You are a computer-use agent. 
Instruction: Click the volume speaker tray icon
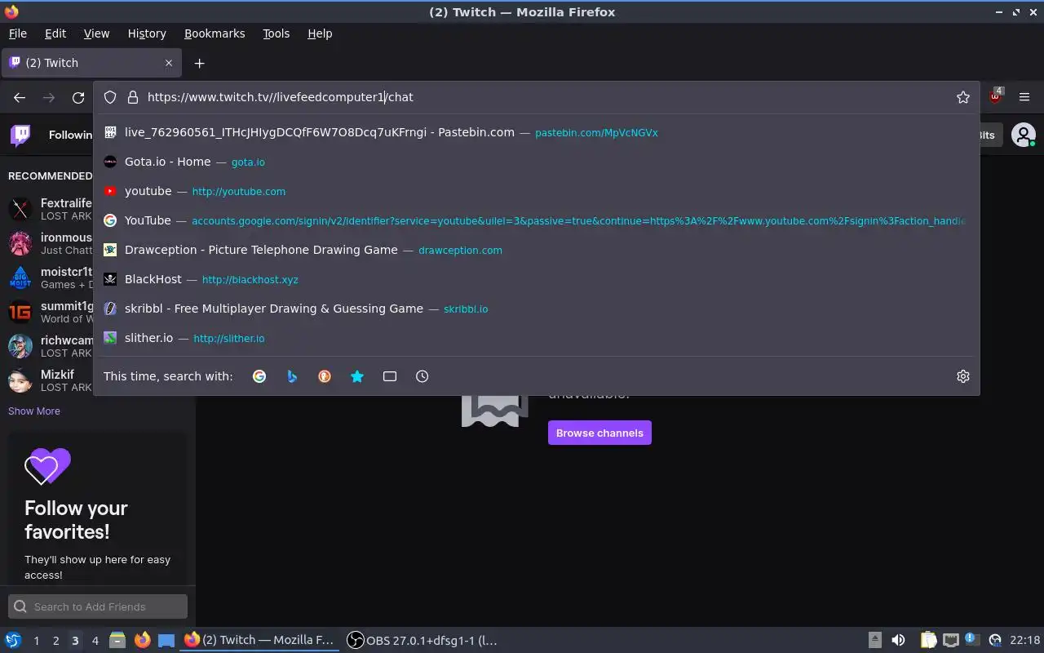898,641
